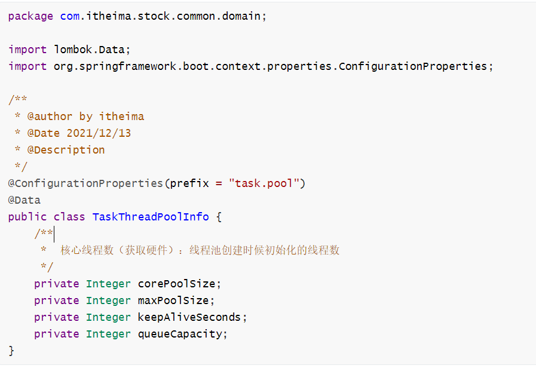
Task: Click the @ConfigurationProperties annotation
Action: tap(85, 183)
